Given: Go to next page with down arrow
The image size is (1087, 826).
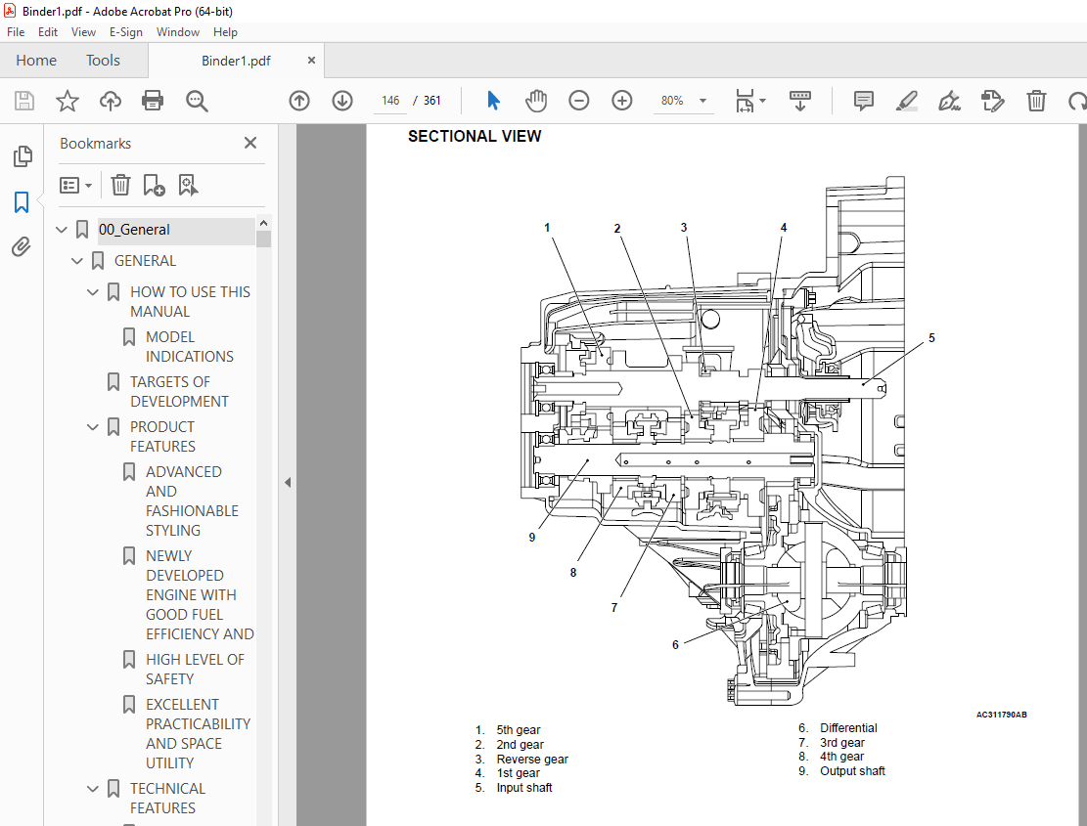Looking at the screenshot, I should [x=341, y=100].
